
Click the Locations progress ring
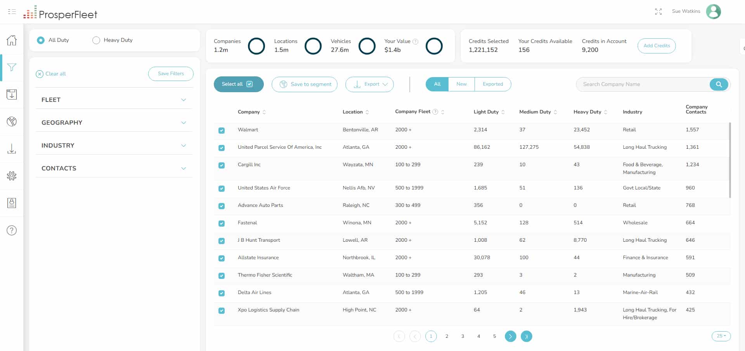click(313, 46)
